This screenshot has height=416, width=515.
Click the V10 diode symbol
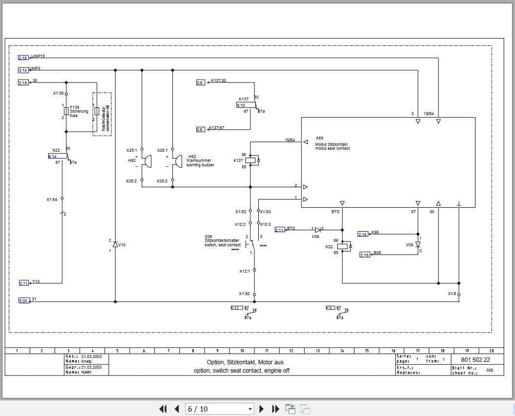click(x=115, y=244)
